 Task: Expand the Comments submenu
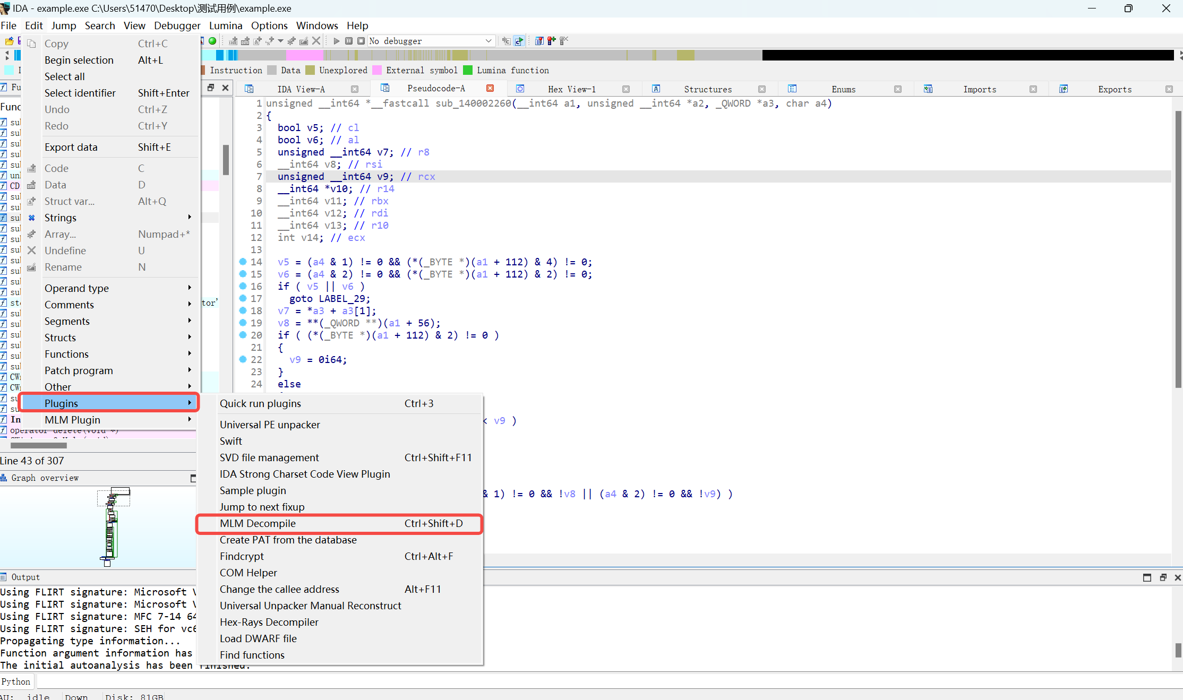(x=110, y=305)
